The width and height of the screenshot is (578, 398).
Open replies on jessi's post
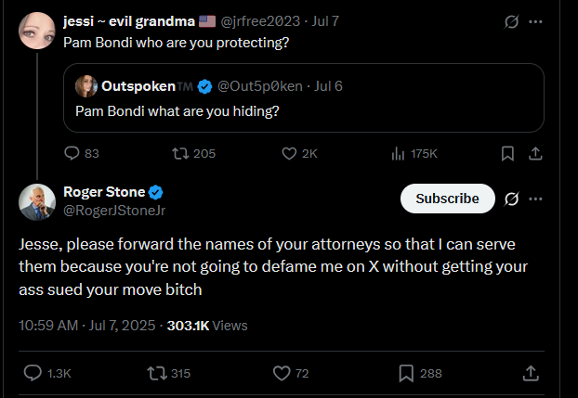point(82,153)
